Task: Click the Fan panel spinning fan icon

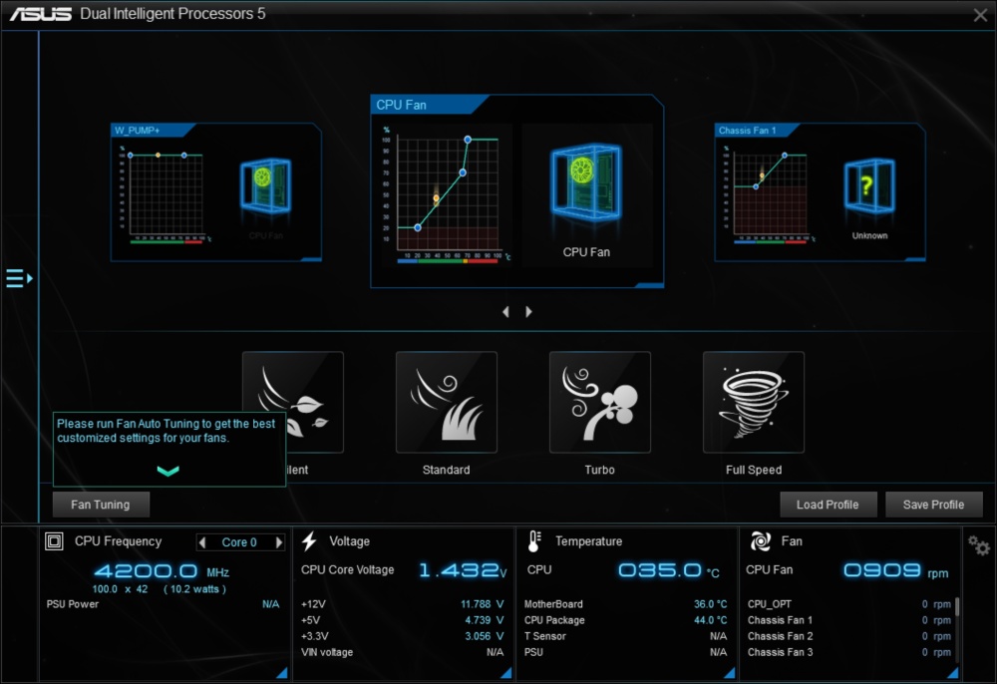Action: click(x=761, y=541)
